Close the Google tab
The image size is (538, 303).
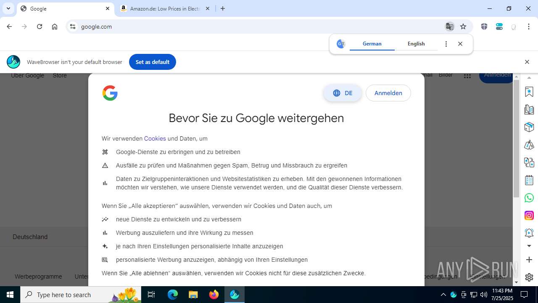coord(108,8)
